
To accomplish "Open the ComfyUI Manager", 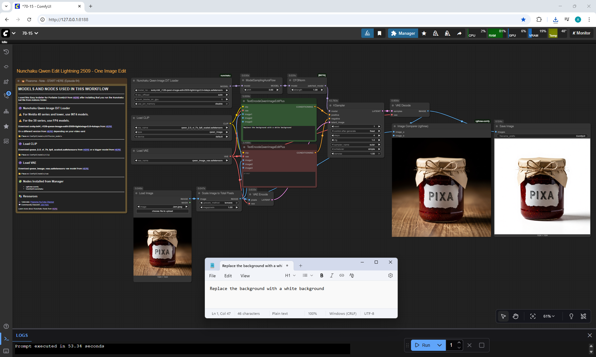I will 403,33.
